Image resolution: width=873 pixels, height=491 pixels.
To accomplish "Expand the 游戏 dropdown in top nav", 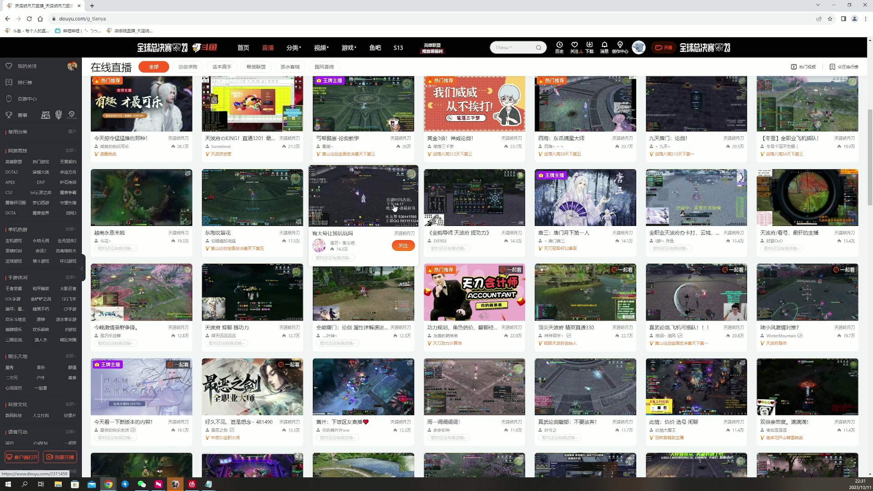I will click(x=348, y=47).
